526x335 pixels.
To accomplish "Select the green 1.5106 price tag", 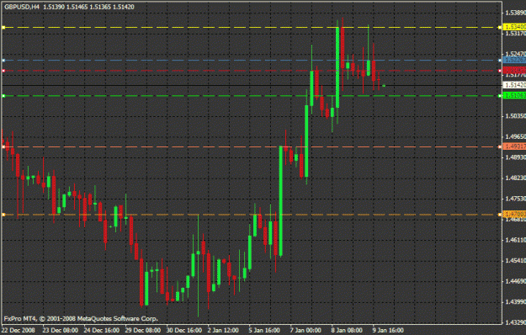I will pos(515,96).
